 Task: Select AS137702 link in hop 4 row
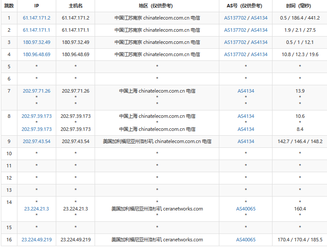tap(235, 54)
